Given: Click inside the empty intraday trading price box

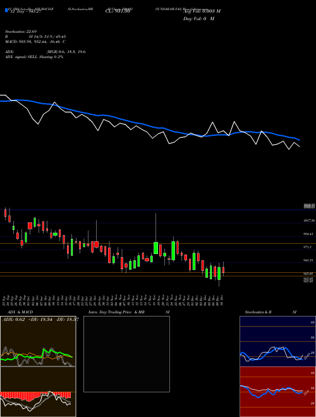Looking at the screenshot, I should point(126,354).
